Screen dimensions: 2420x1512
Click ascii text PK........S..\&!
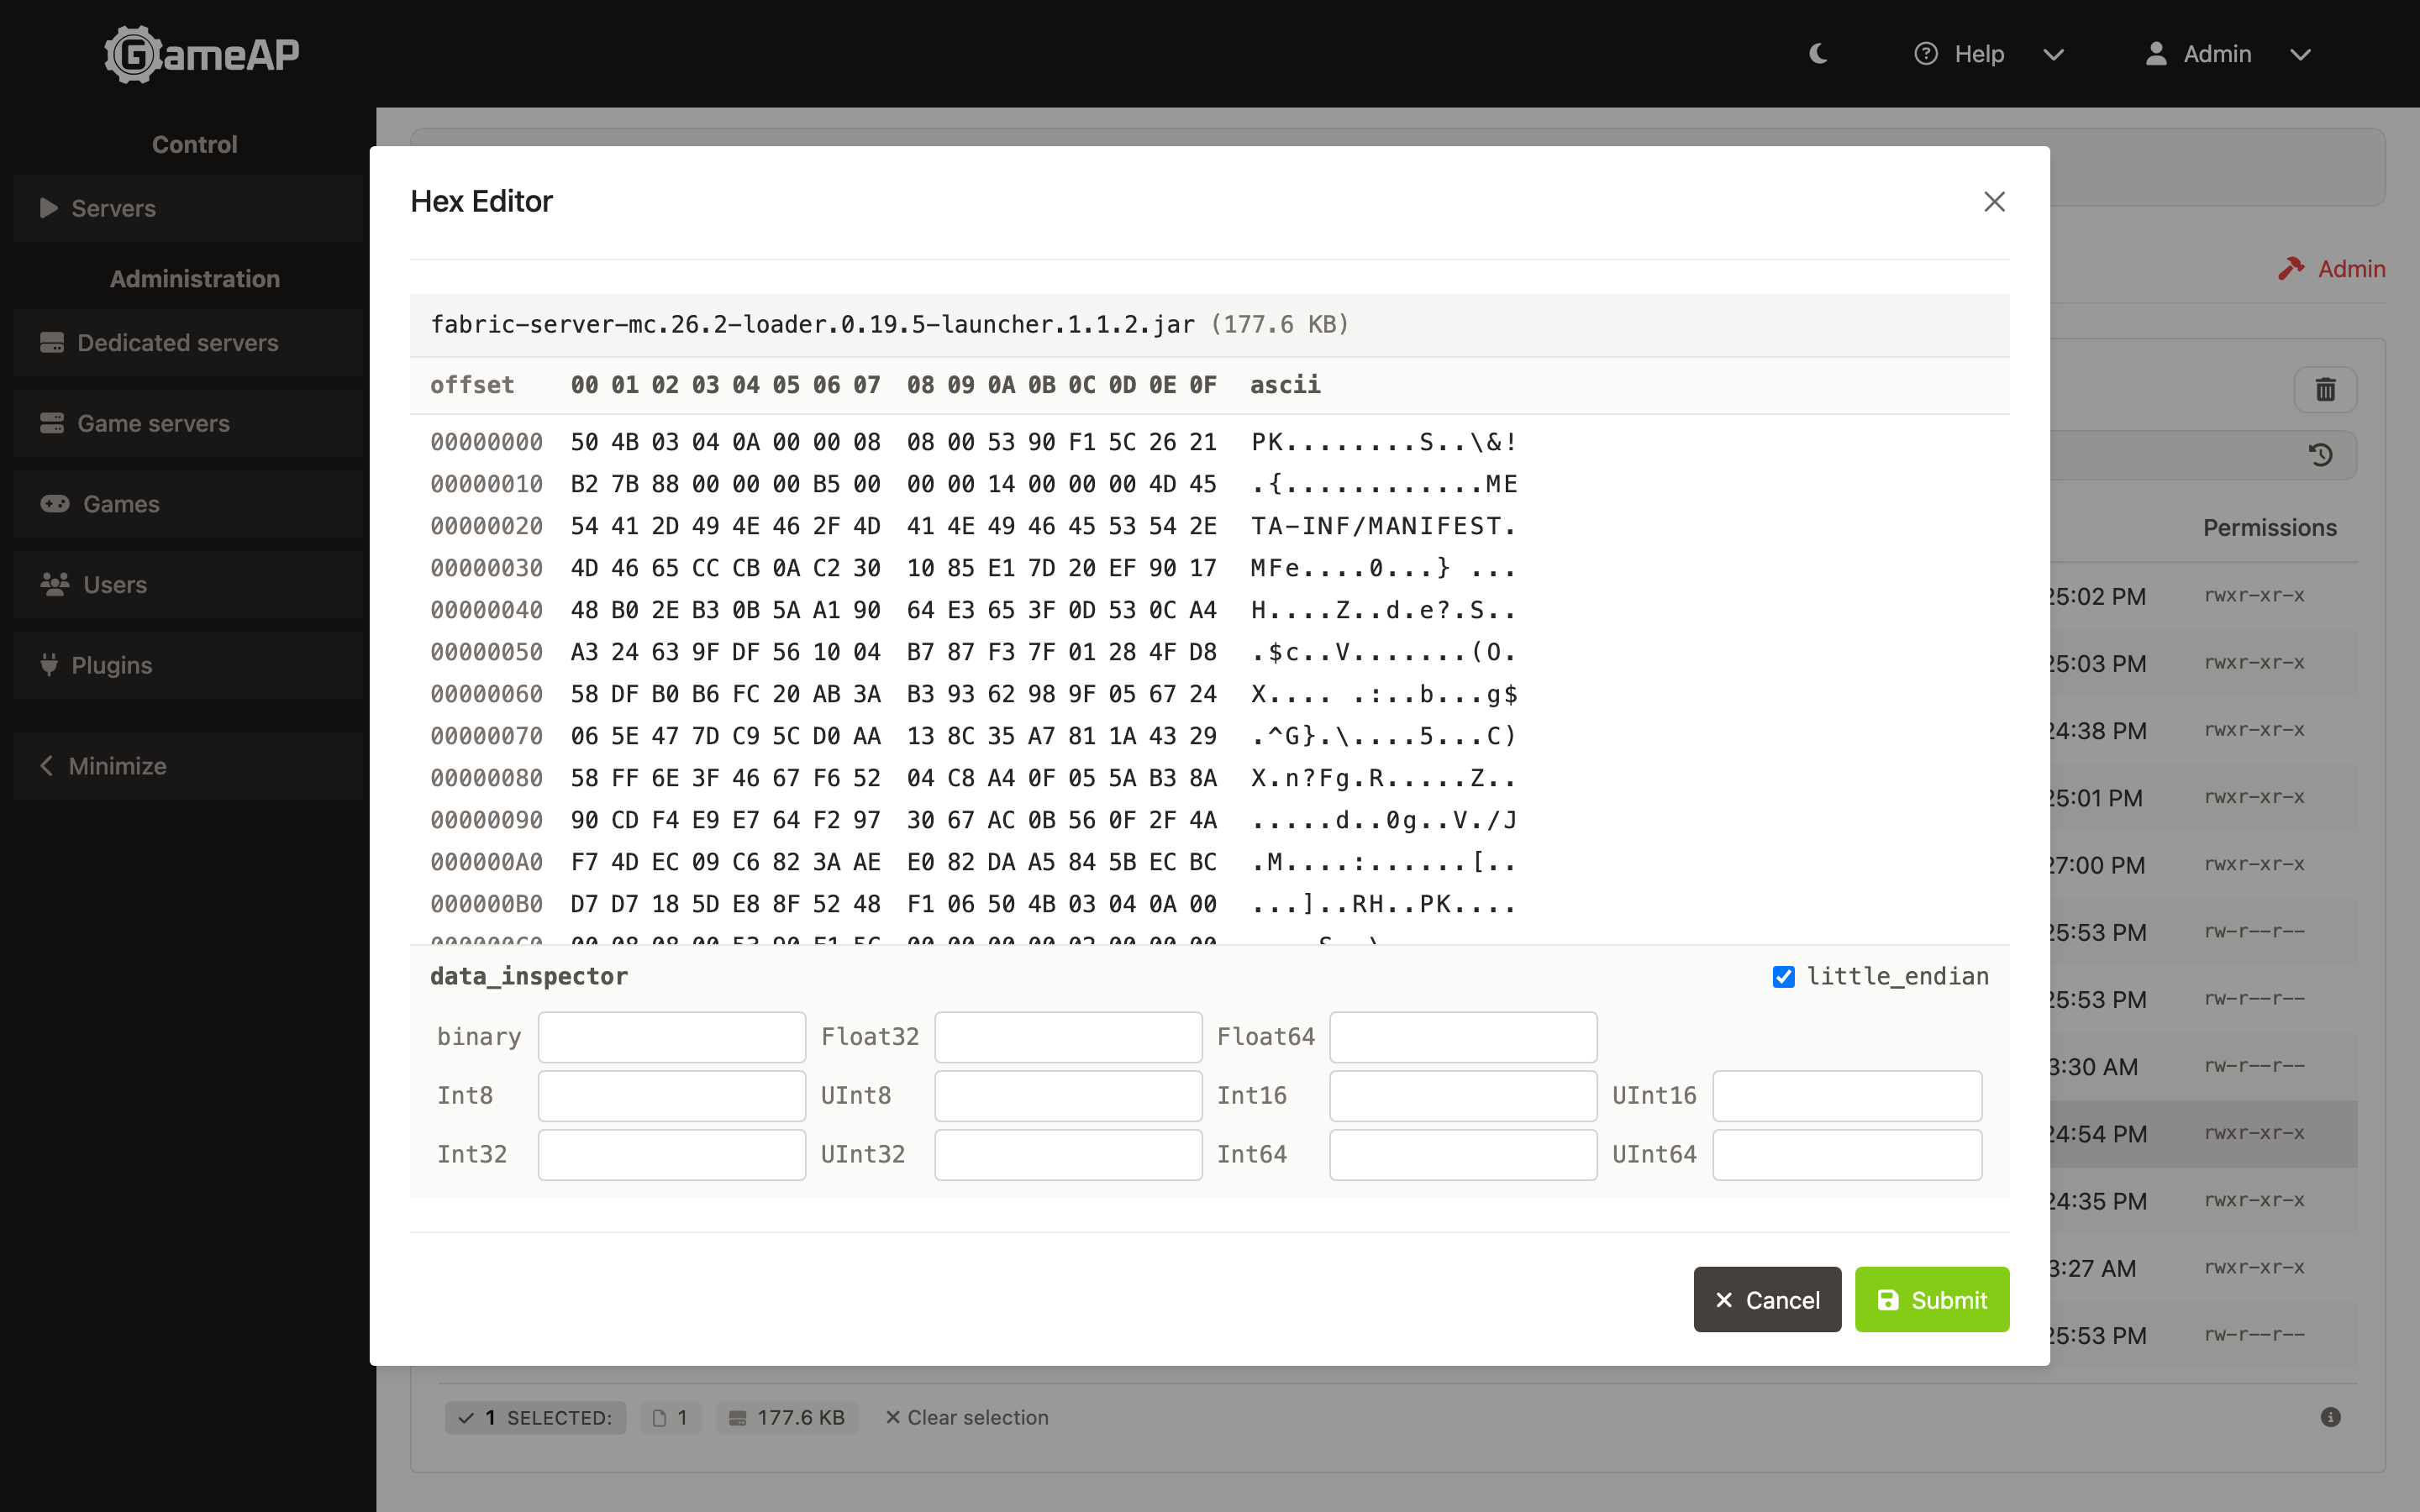pyautogui.click(x=1384, y=442)
